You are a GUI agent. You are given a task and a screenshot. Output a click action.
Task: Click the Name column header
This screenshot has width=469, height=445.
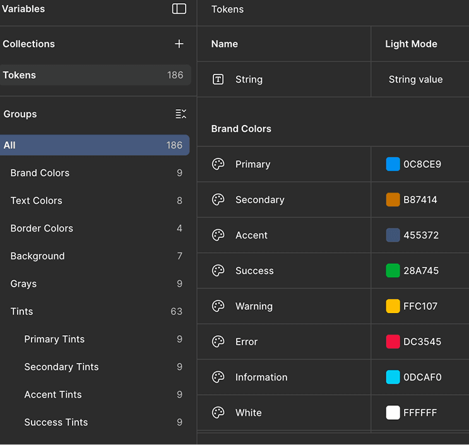(x=225, y=44)
